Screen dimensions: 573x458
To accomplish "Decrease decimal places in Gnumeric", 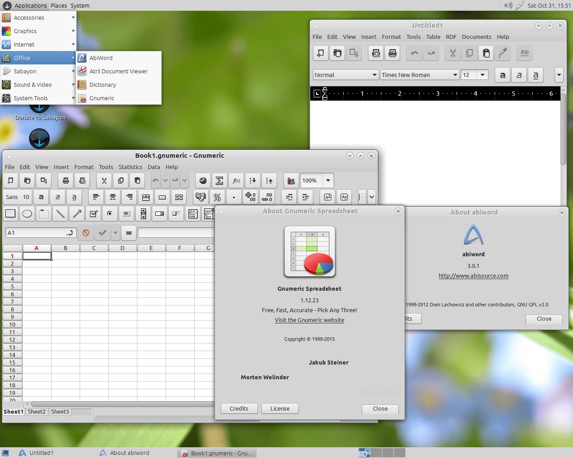I will click(267, 197).
